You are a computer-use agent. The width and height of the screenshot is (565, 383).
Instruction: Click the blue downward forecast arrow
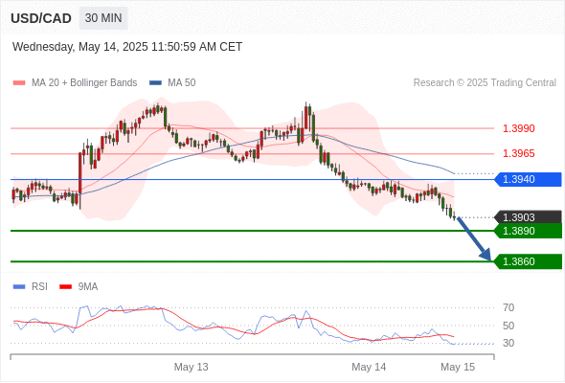pyautogui.click(x=474, y=238)
